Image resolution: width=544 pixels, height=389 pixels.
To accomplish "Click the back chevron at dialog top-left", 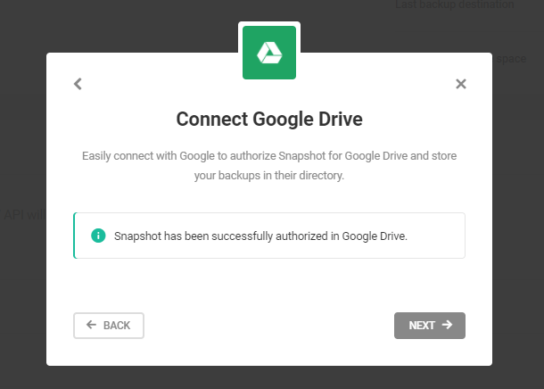I will point(78,84).
